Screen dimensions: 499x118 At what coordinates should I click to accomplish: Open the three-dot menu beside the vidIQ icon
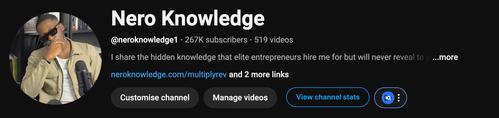pos(399,98)
